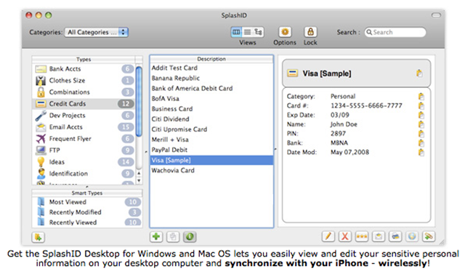This screenshot has width=465, height=274.
Task: Select the Addit Test Card record
Action: (211, 68)
